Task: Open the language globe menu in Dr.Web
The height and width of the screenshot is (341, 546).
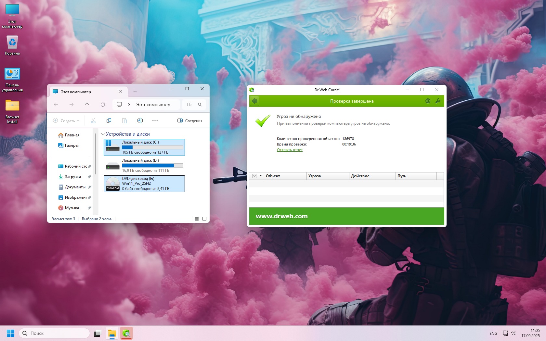Action: 428,101
